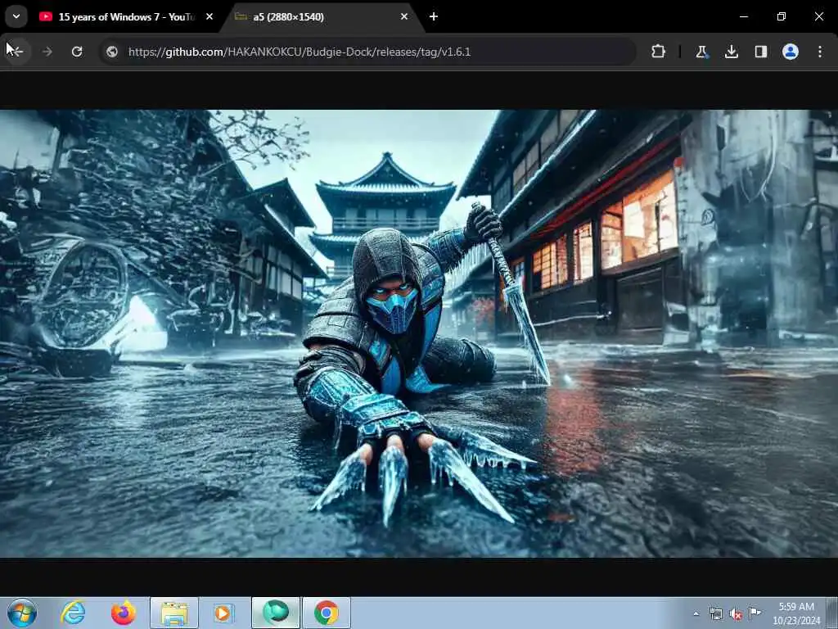Restore down the browser window

[x=782, y=16]
